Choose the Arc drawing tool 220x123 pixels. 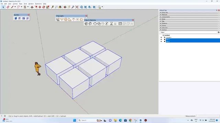coord(19,7)
